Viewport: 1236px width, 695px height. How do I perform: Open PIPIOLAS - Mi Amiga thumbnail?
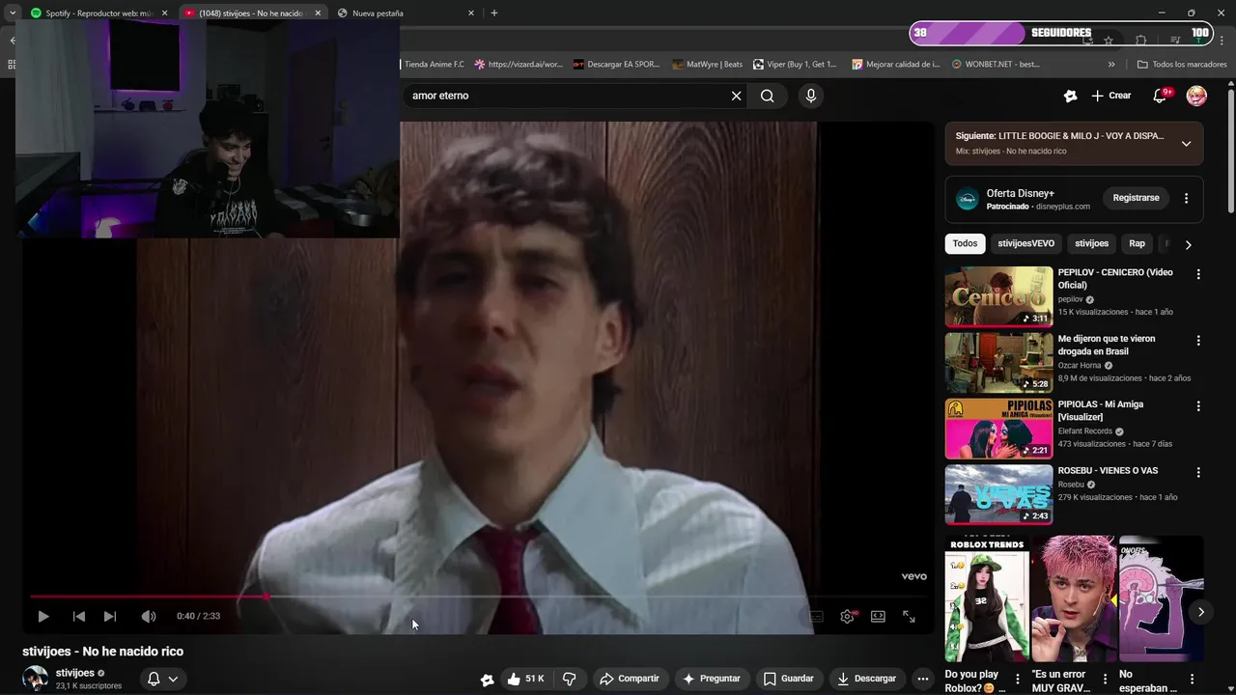tap(998, 429)
